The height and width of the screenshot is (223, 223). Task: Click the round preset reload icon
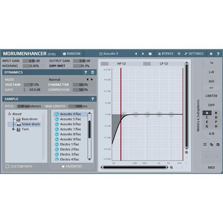pyautogui.click(x=150, y=54)
